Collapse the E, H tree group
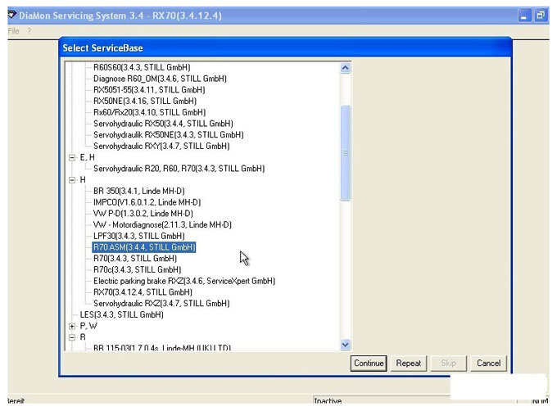 [72, 157]
